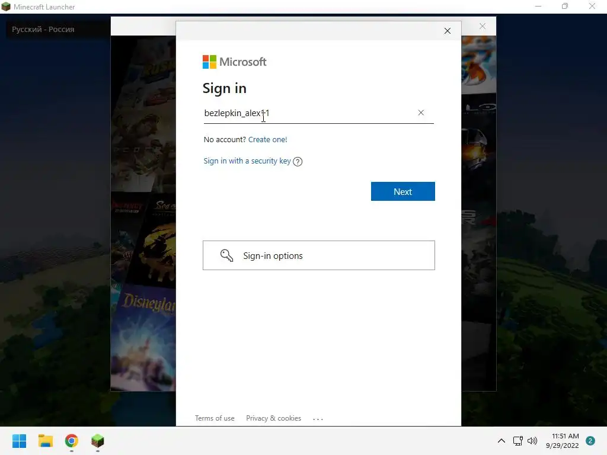Image resolution: width=607 pixels, height=455 pixels.
Task: Open the notification center badge
Action: (x=590, y=441)
